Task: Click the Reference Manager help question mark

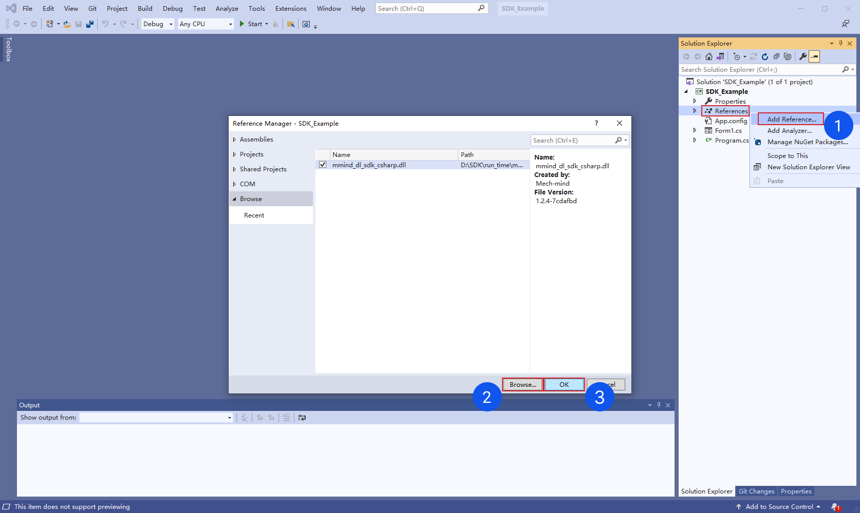Action: tap(596, 123)
